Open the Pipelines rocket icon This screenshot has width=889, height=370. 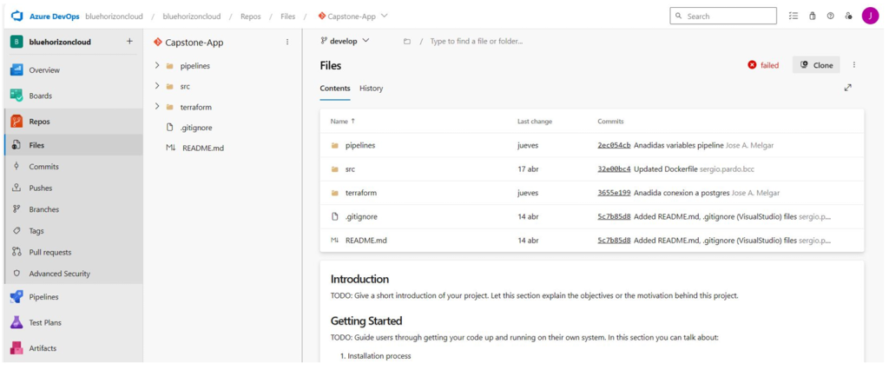pos(16,297)
